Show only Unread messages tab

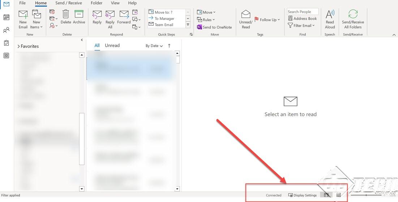point(112,45)
